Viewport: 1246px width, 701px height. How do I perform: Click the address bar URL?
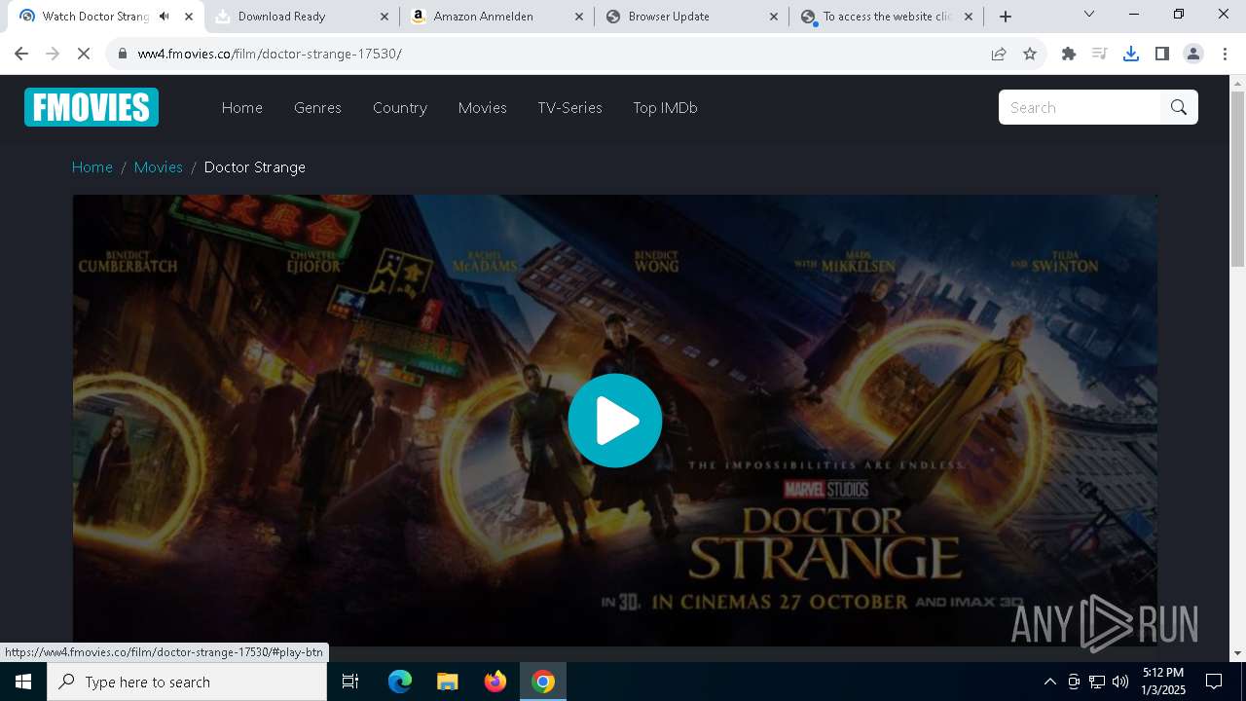click(x=270, y=54)
